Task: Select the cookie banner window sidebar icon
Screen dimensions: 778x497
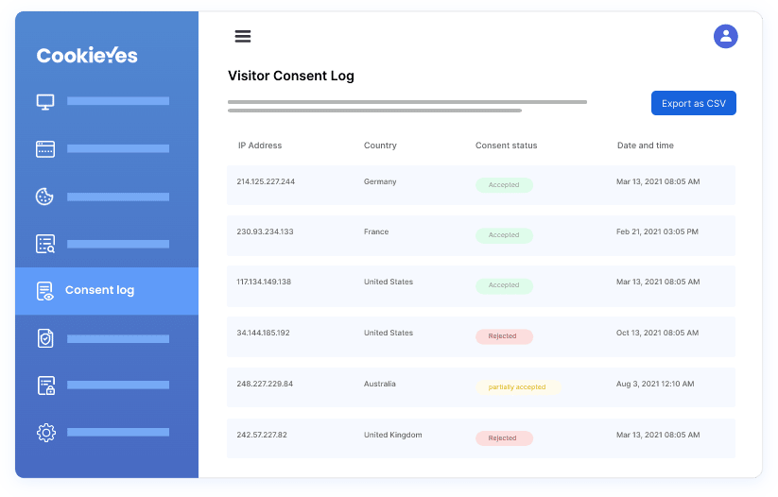Action: 45,148
